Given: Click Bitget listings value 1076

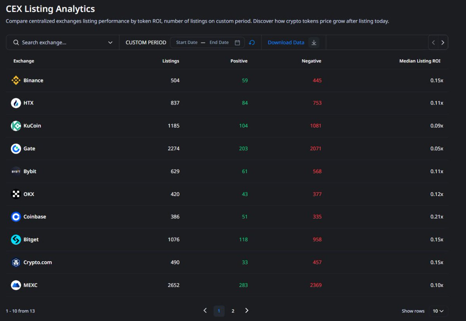Looking at the screenshot, I should coord(174,239).
